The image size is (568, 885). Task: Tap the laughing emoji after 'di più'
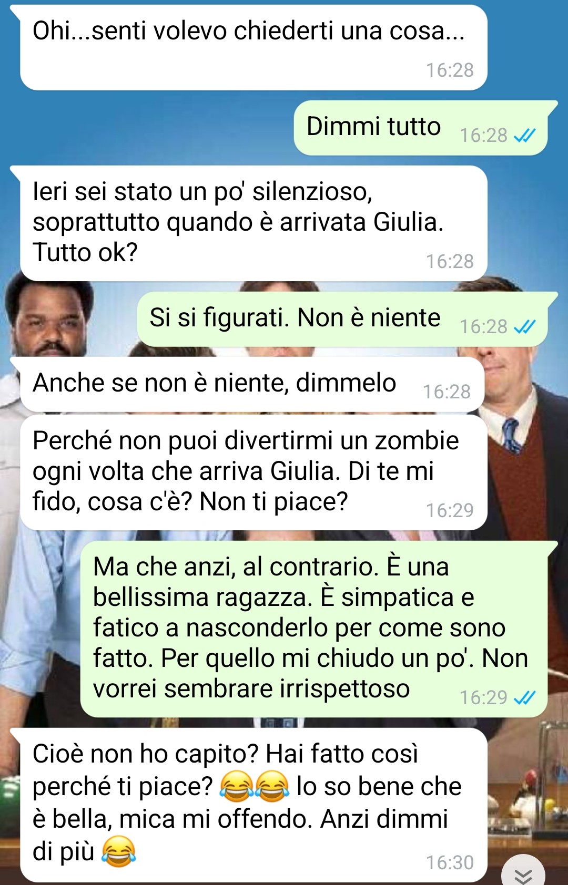[x=118, y=851]
